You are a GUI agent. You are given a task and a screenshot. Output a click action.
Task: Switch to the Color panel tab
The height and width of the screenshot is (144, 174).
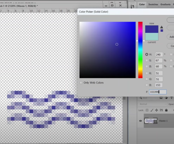click(x=142, y=5)
